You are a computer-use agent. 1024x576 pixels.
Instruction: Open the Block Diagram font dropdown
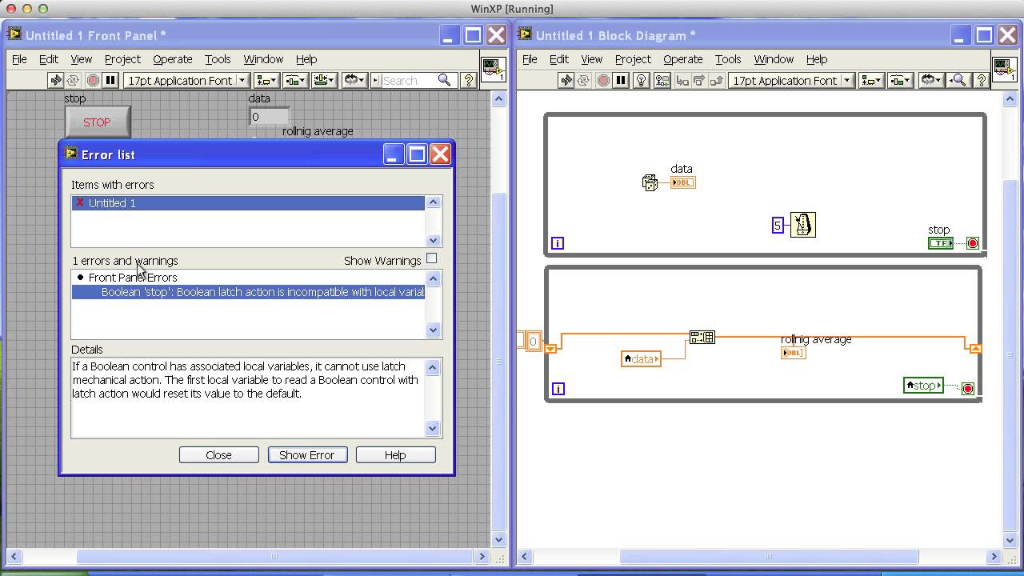[x=792, y=80]
